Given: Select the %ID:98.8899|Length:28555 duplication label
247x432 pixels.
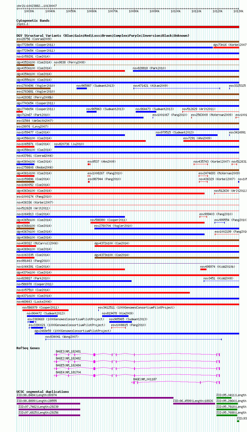Looking at the screenshot, I should click(x=37, y=401).
